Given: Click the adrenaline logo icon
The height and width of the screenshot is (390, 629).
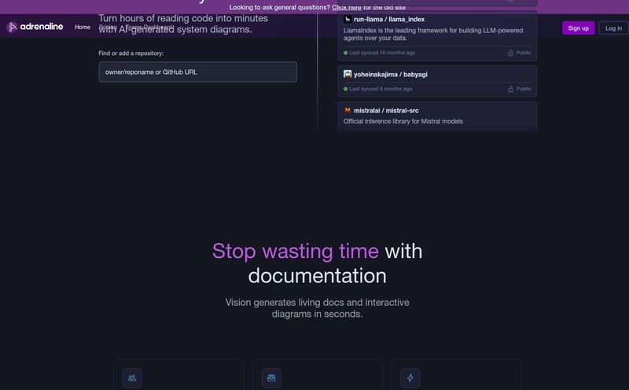Looking at the screenshot, I should point(12,27).
